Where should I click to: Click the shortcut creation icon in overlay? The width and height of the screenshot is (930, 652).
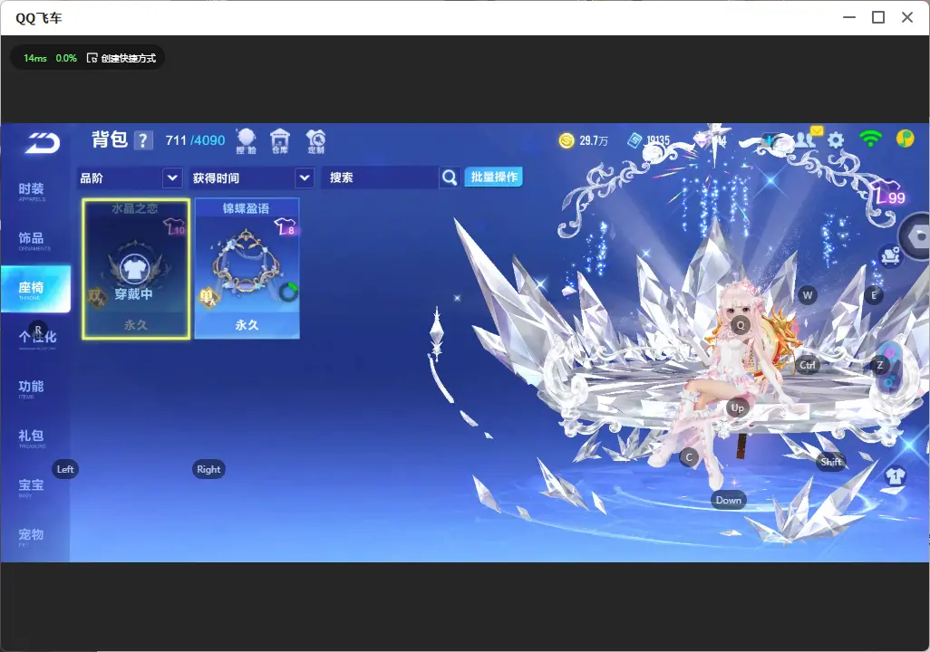[92, 58]
